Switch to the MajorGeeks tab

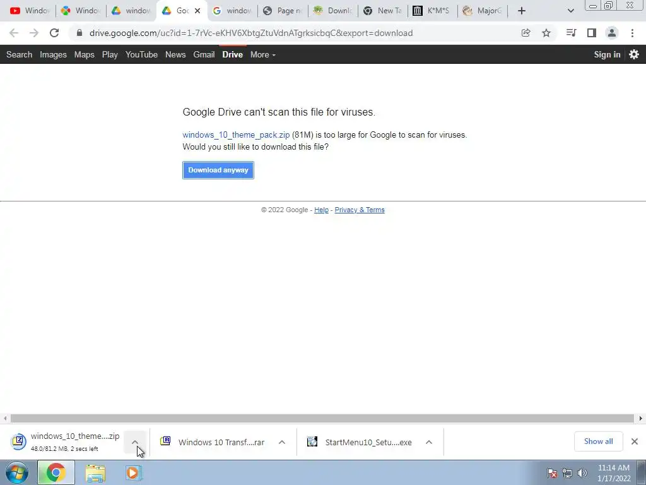[483, 11]
